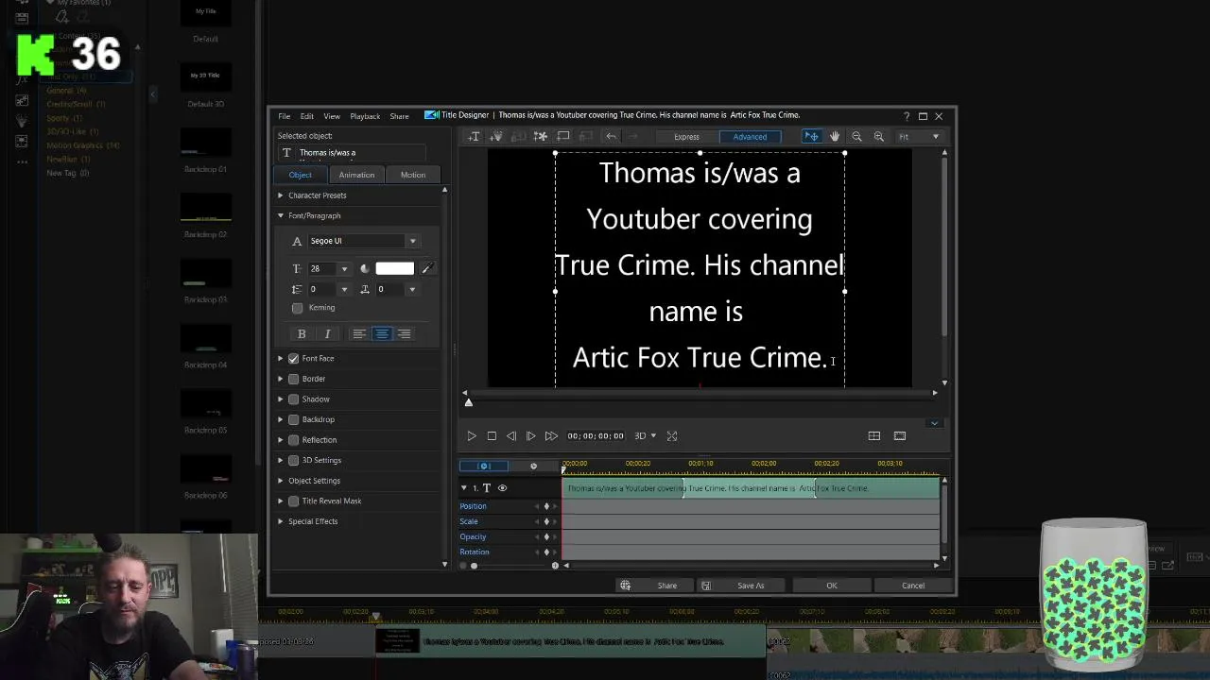1210x680 pixels.
Task: Align text to the left
Action: click(x=359, y=333)
